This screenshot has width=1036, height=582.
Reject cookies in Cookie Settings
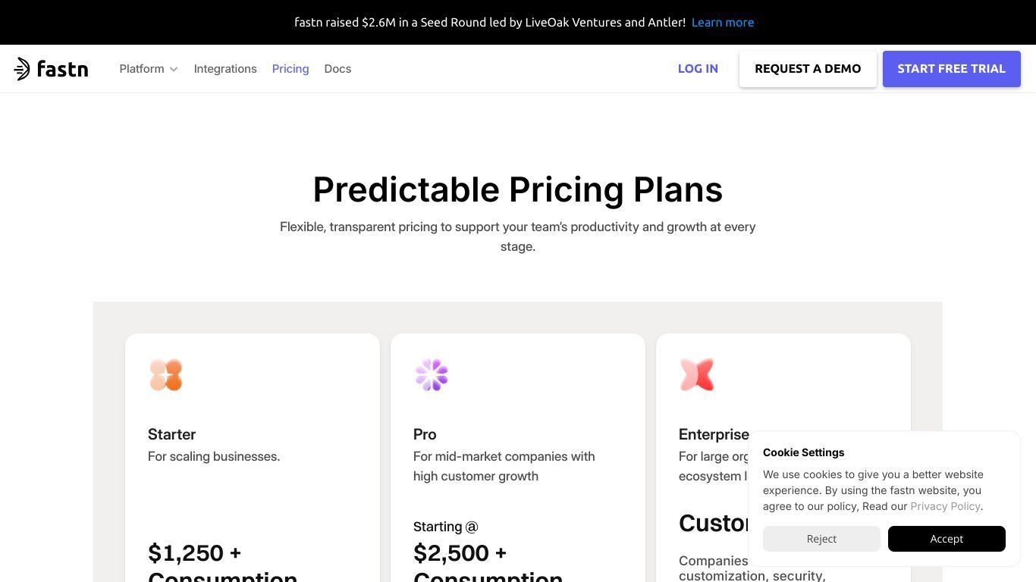pyautogui.click(x=821, y=539)
